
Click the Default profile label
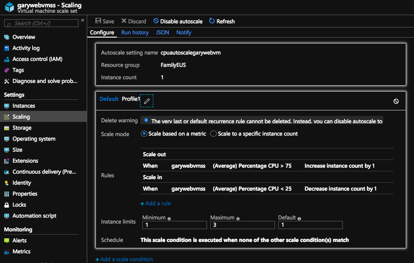(x=109, y=99)
